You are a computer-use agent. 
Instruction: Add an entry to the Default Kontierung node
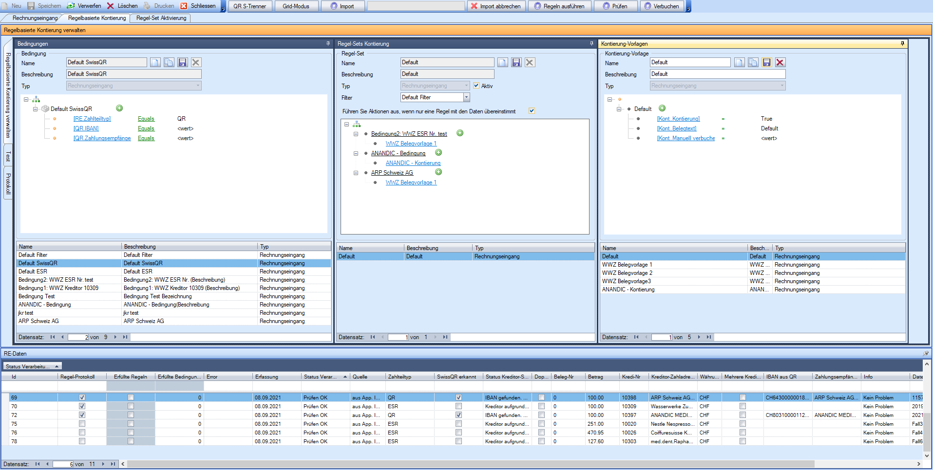[662, 108]
